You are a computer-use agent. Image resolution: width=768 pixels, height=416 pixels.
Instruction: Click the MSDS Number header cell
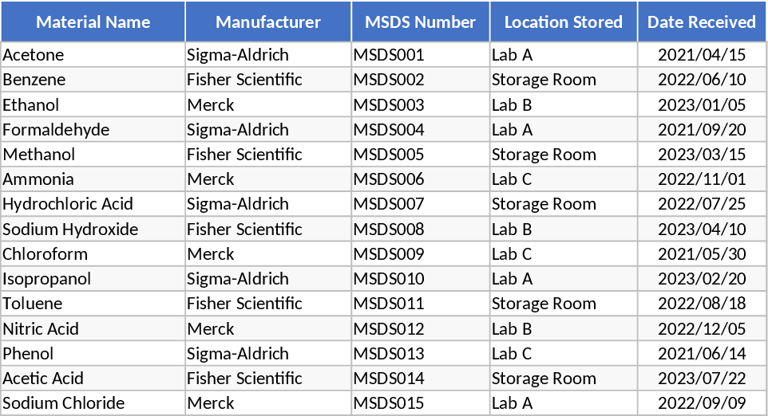click(x=420, y=22)
